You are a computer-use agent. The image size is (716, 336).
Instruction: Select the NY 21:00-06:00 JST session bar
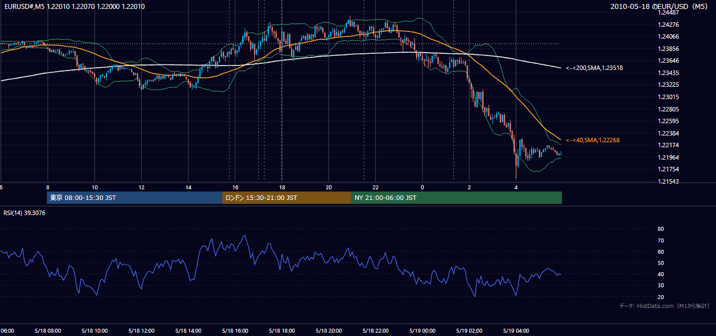tap(457, 198)
